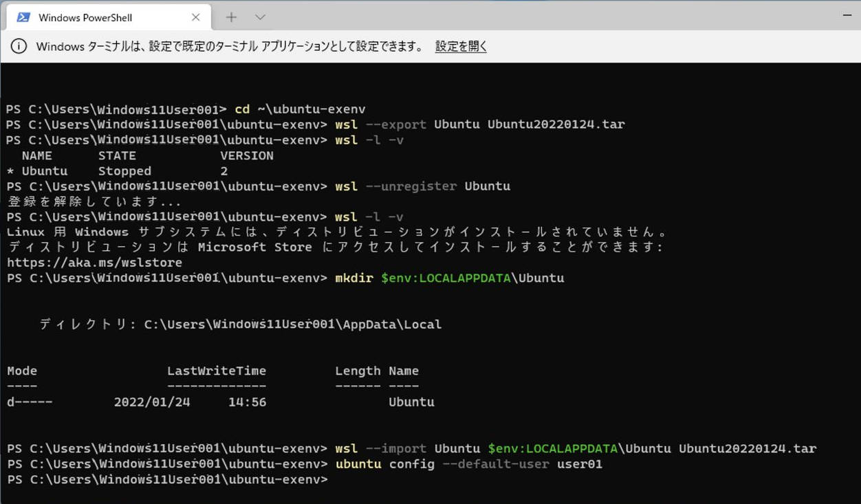Screen dimensions: 861x504
Task: Click the Name column header in directory listing
Action: (404, 371)
